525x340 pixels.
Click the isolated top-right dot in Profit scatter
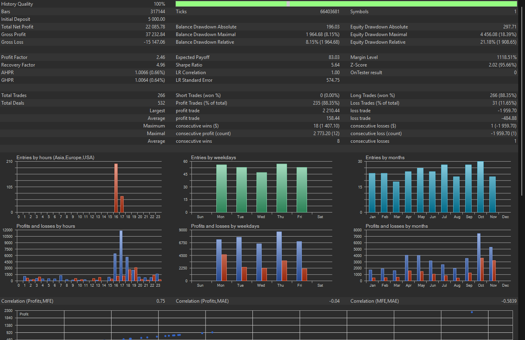coord(472,312)
